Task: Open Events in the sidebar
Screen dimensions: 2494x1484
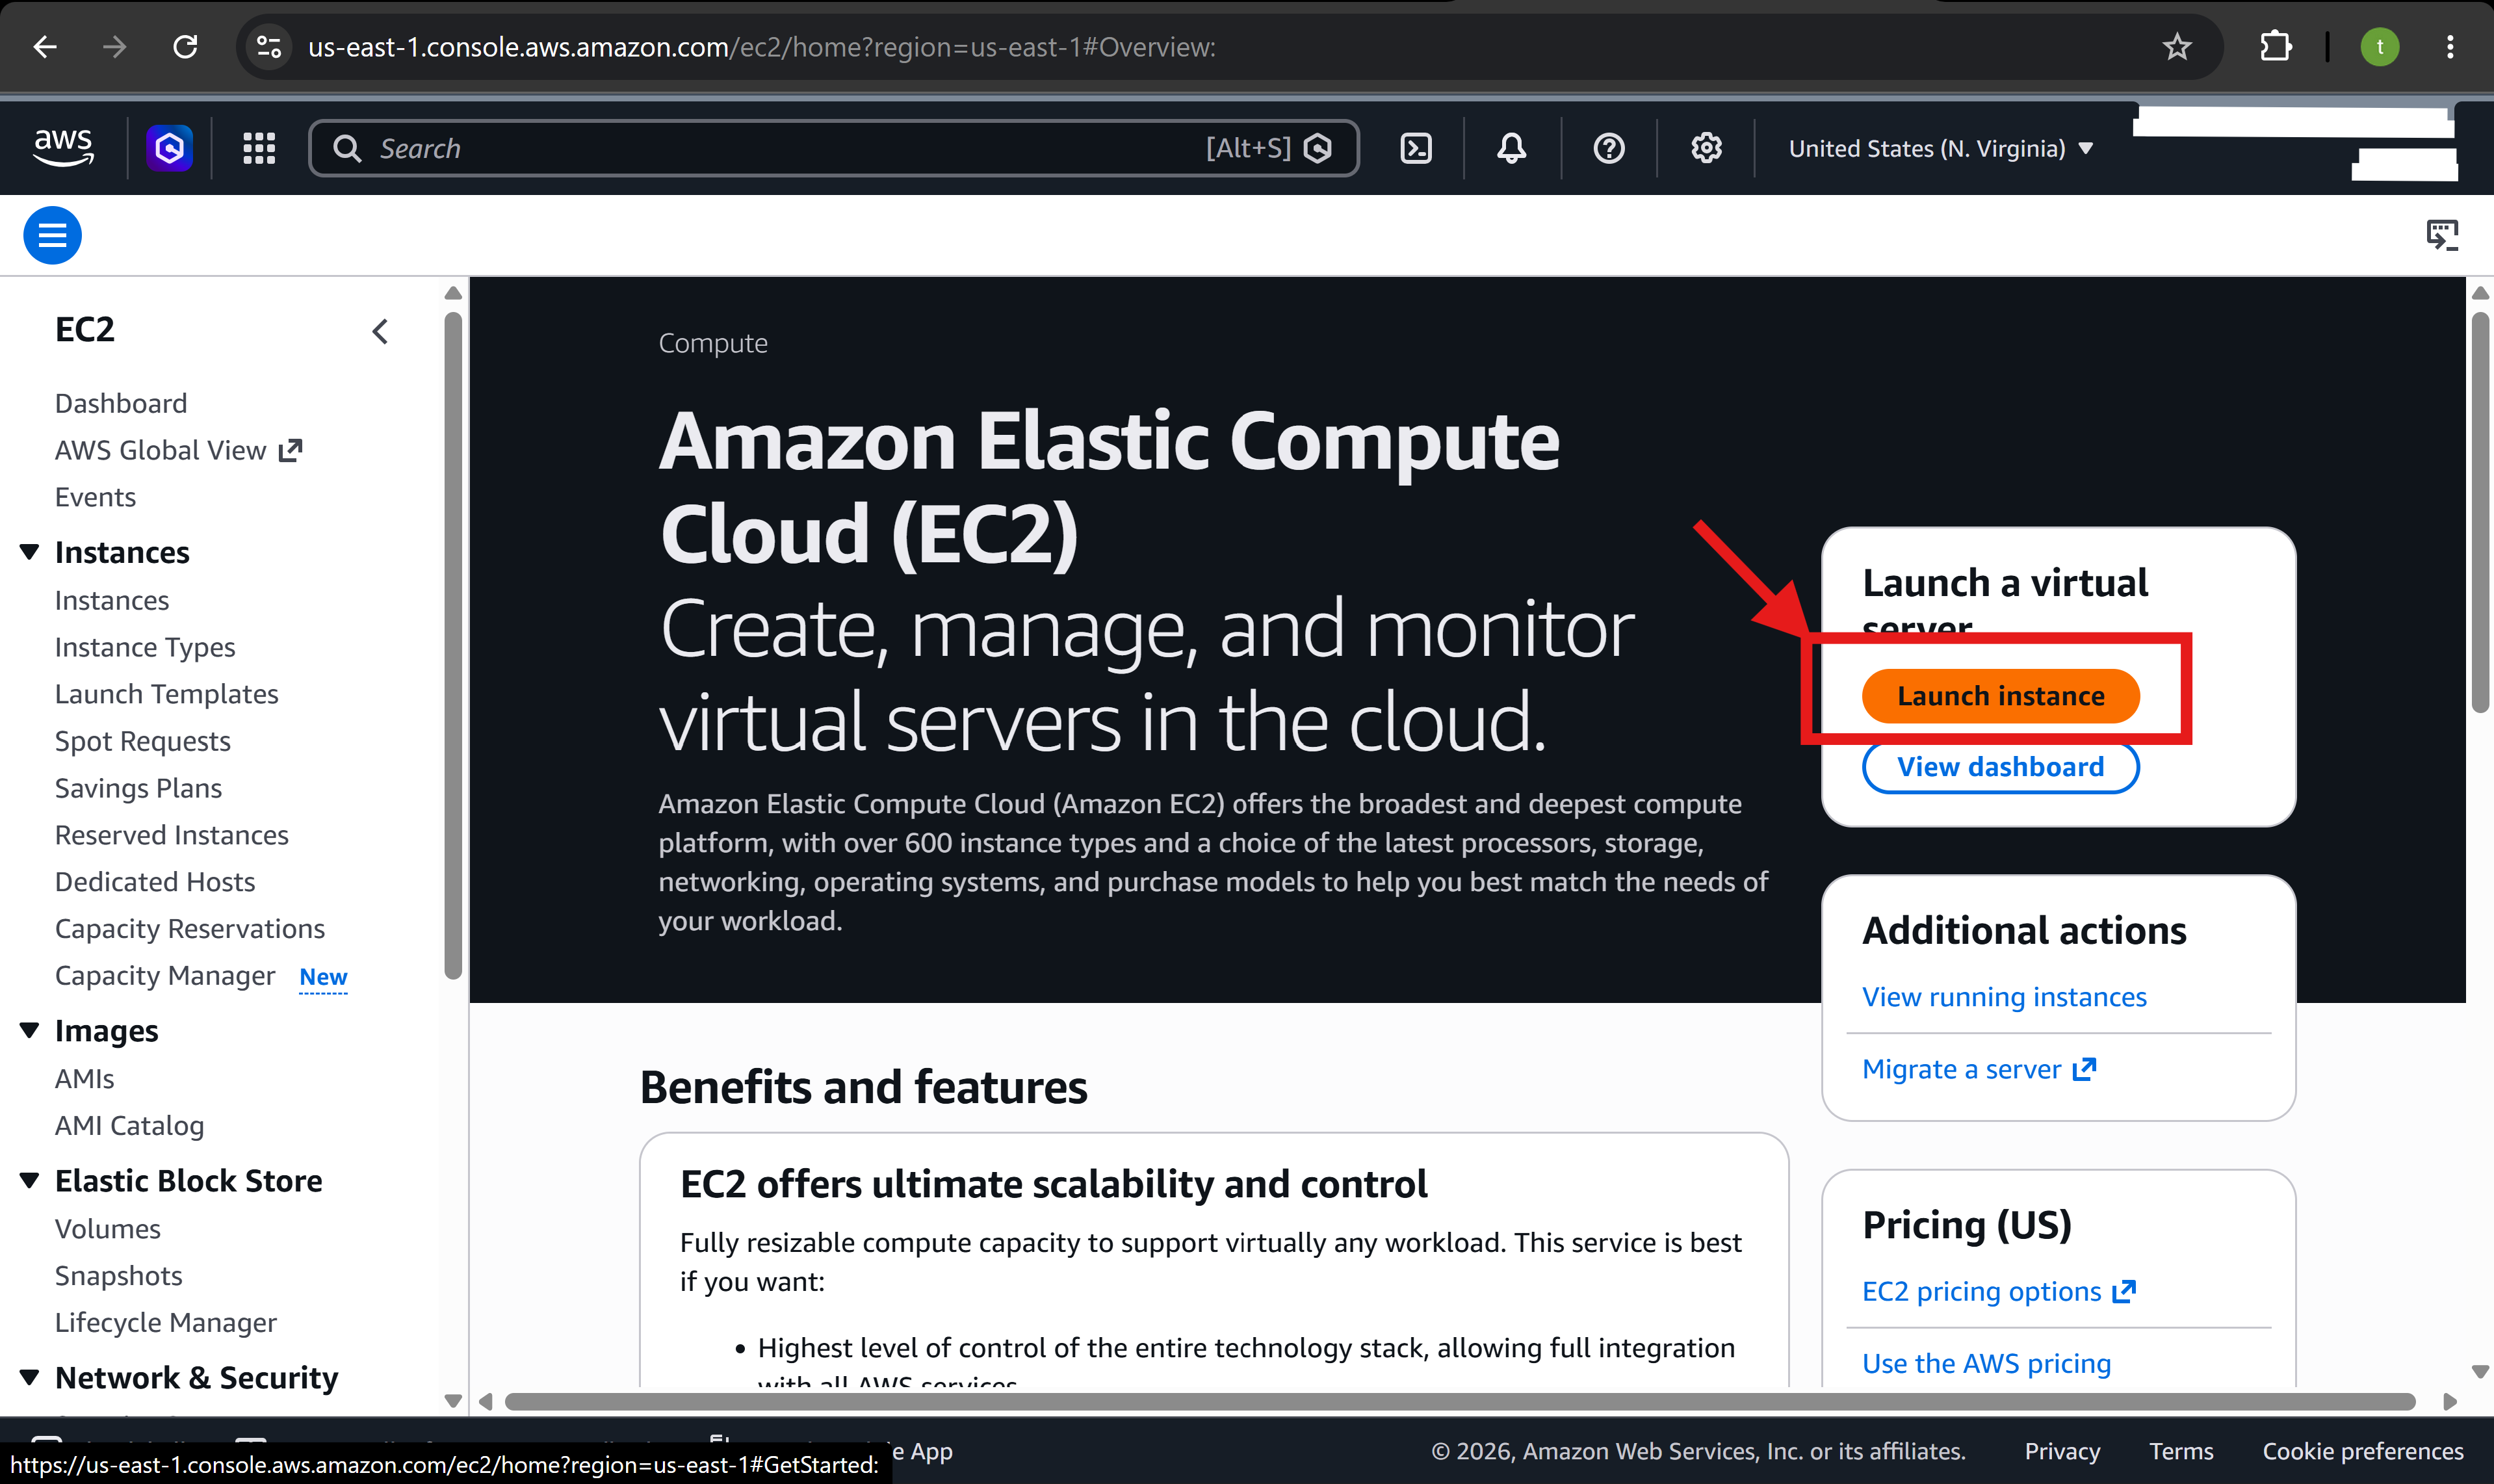Action: pos(95,497)
